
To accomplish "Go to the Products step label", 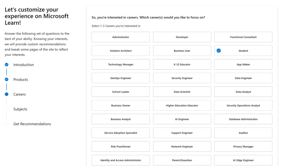I will pyautogui.click(x=21, y=80).
